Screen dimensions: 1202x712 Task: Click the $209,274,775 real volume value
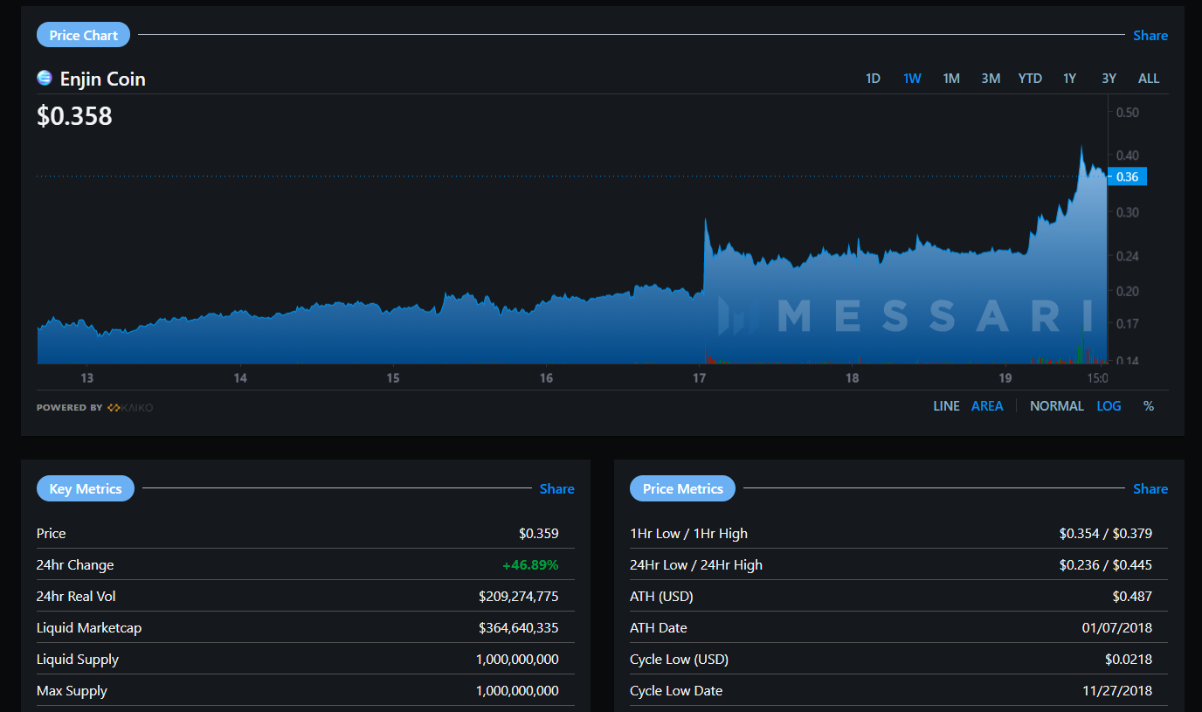(519, 597)
